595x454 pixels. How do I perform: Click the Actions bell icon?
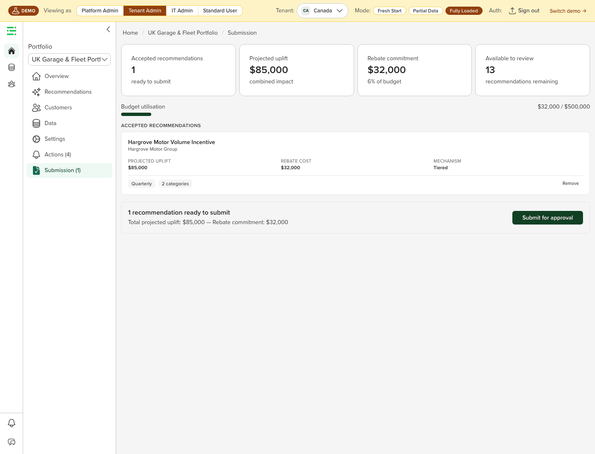(x=36, y=155)
